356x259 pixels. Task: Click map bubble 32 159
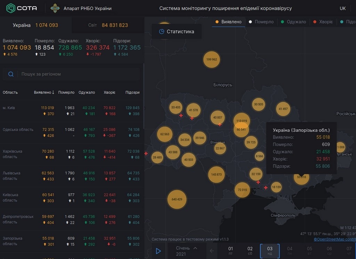pyautogui.click(x=256, y=174)
